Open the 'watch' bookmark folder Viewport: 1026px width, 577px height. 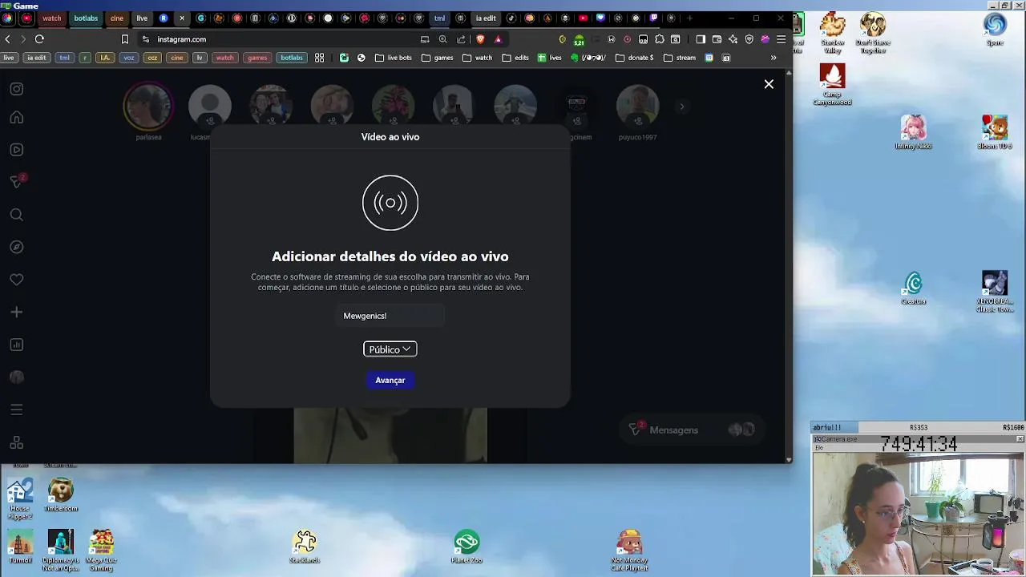coord(478,58)
